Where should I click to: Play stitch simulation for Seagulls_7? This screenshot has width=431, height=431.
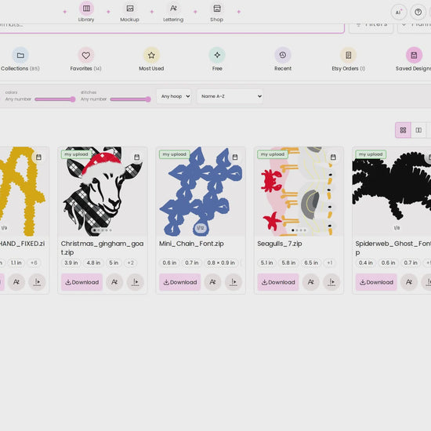(331, 282)
